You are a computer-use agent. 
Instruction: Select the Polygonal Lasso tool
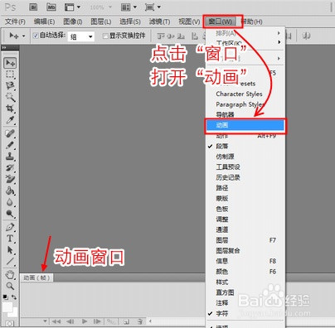(10, 85)
